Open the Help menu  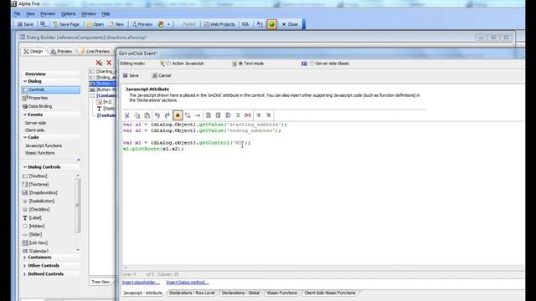pyautogui.click(x=106, y=14)
